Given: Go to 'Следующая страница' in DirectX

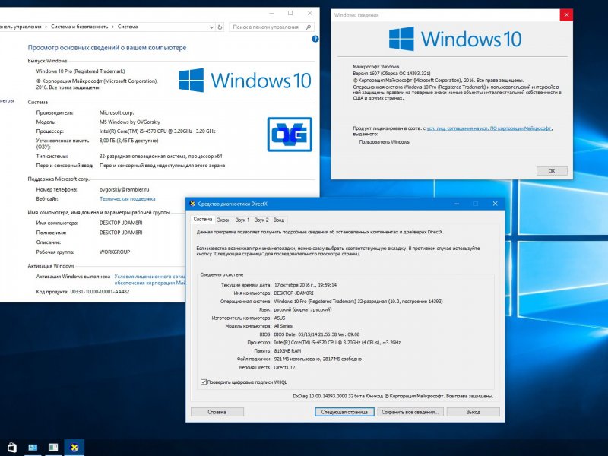Looking at the screenshot, I should coord(344,412).
